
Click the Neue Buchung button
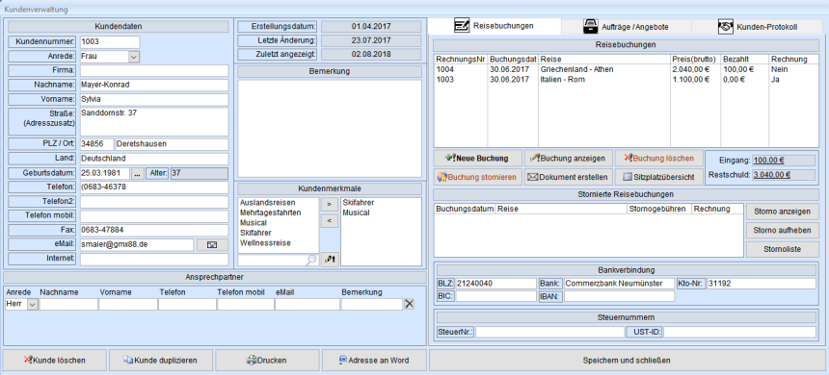coord(477,158)
